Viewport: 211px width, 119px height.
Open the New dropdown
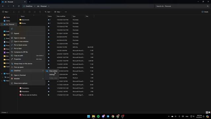pos(6,12)
